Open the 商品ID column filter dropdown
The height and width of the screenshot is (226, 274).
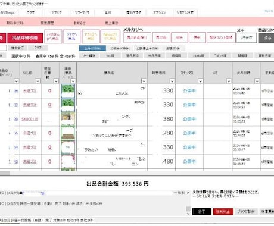point(17,81)
